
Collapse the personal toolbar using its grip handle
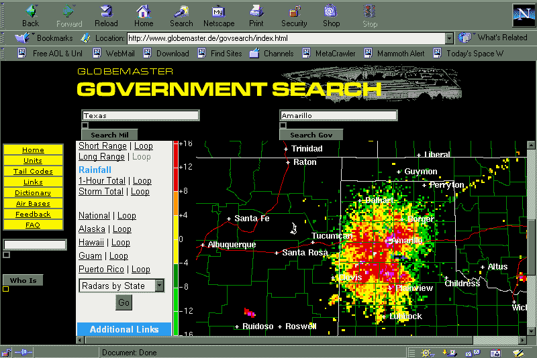pyautogui.click(x=3, y=54)
